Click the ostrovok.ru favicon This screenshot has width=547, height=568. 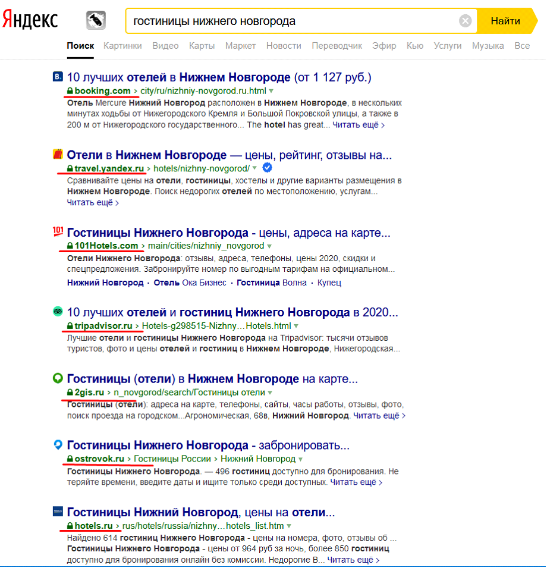[58, 444]
